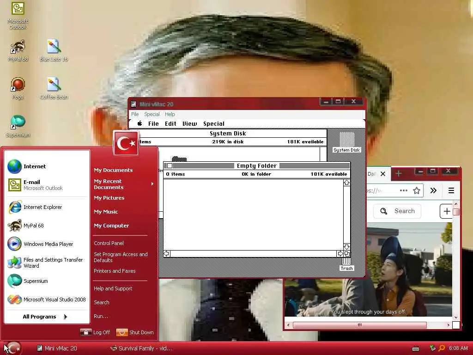Viewport: 473px width, 355px height.
Task: Click the Empty Folder close box
Action: pos(170,166)
